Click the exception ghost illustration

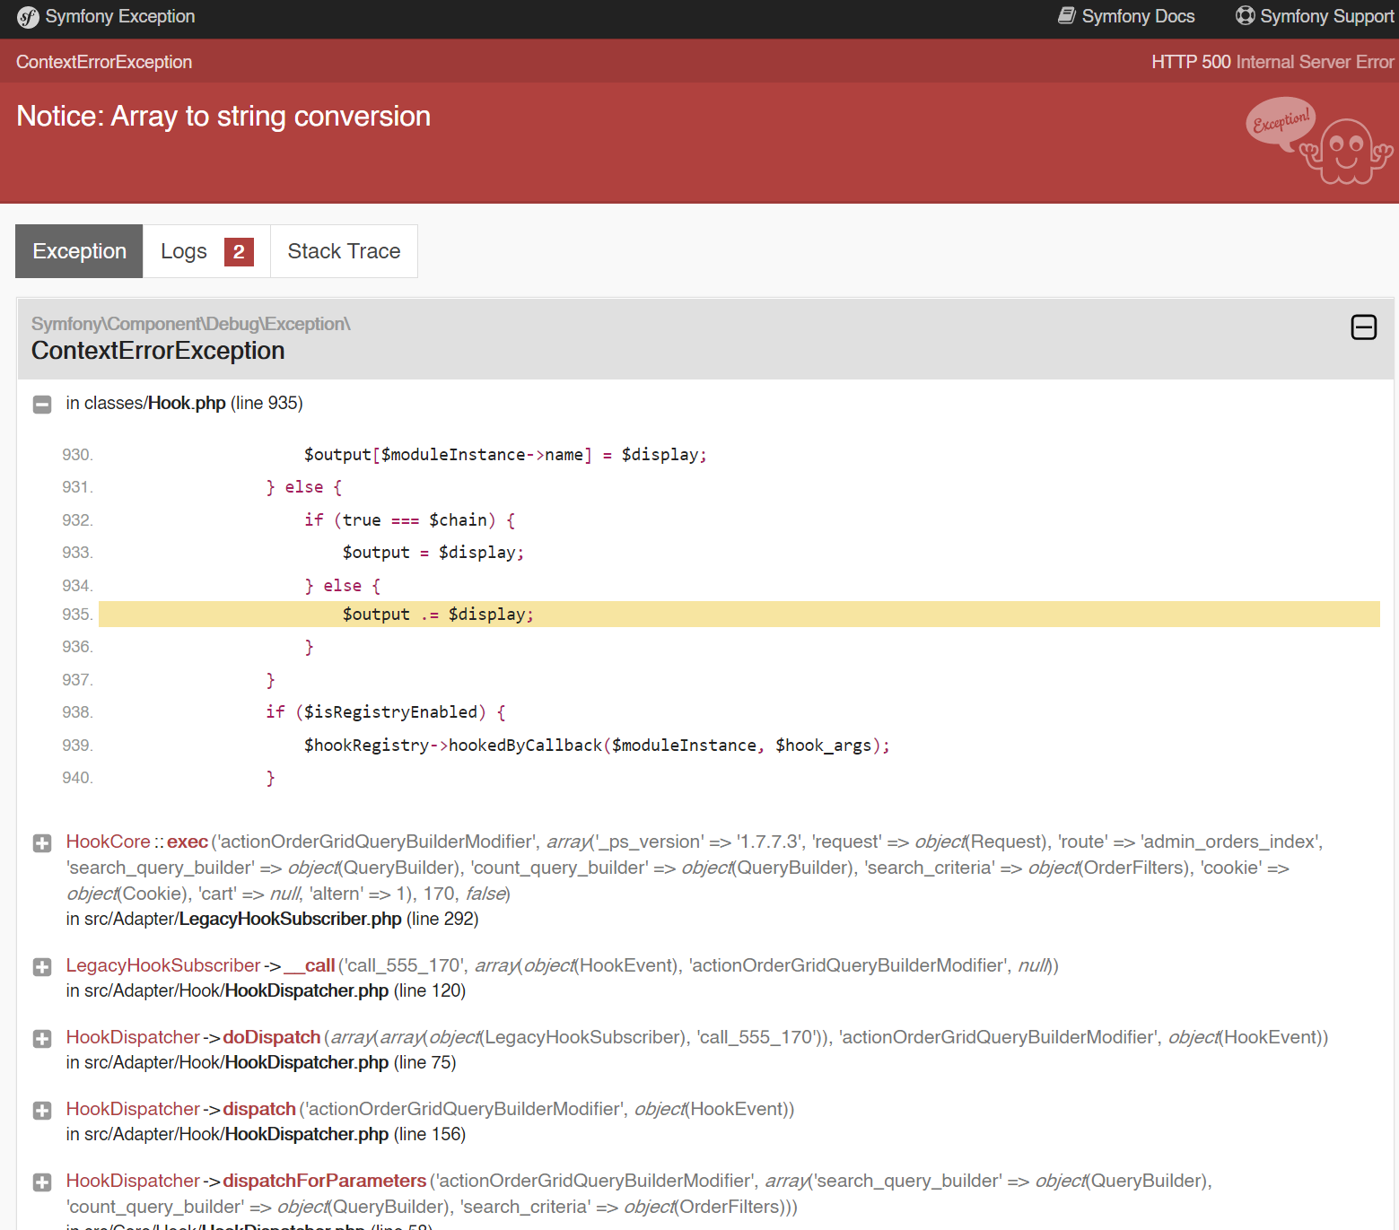click(x=1319, y=141)
